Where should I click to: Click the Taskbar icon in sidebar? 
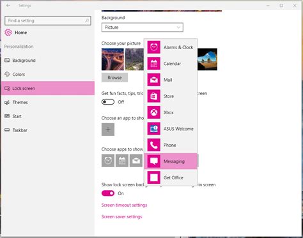(7, 130)
